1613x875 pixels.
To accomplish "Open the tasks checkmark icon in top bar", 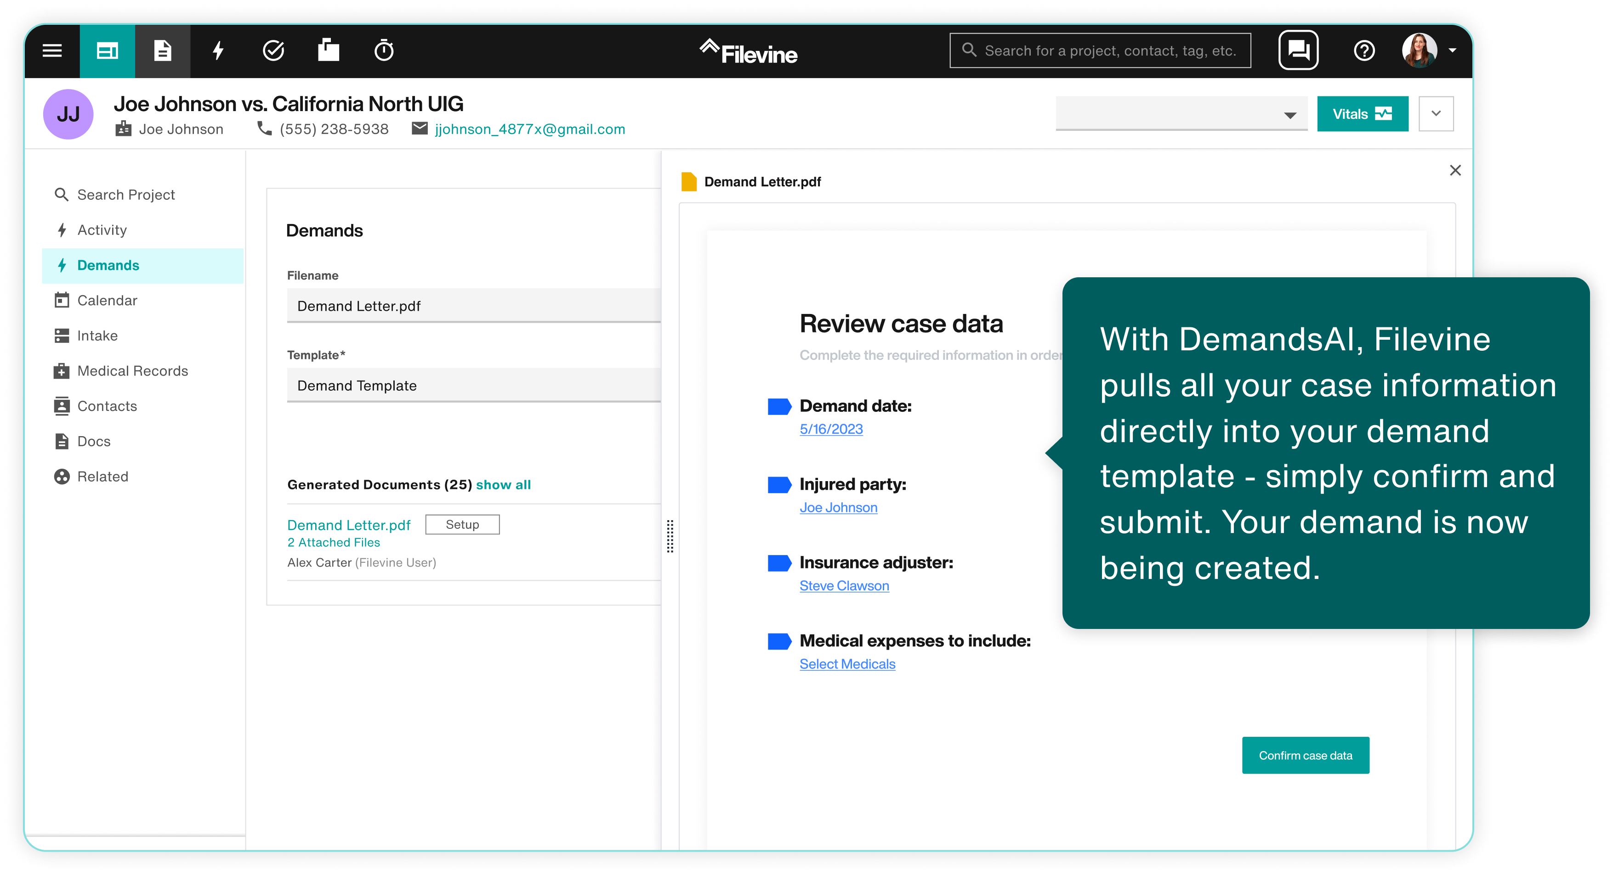I will 273,50.
